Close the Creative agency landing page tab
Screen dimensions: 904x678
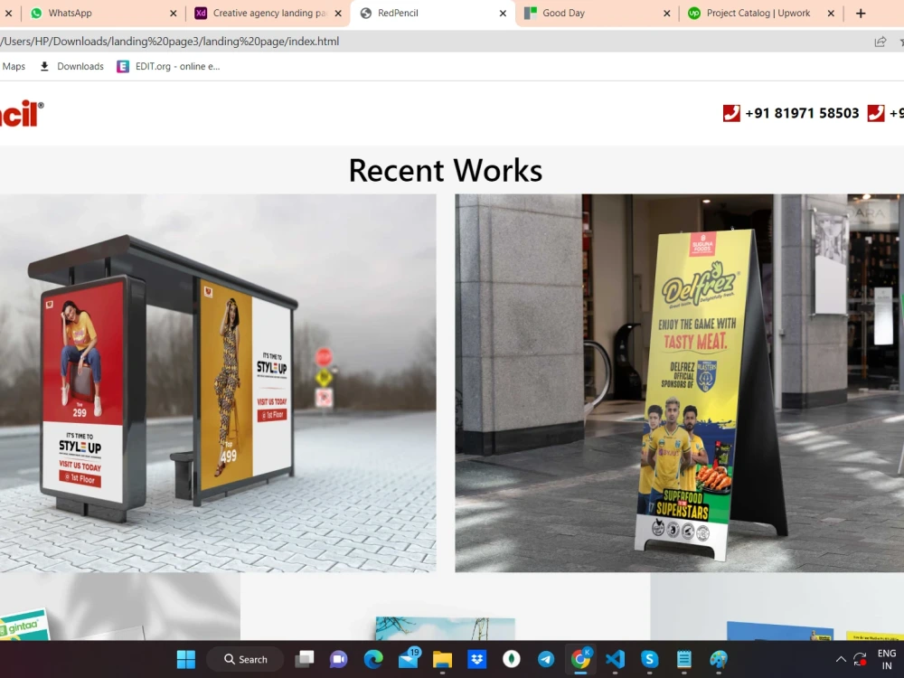click(x=338, y=14)
